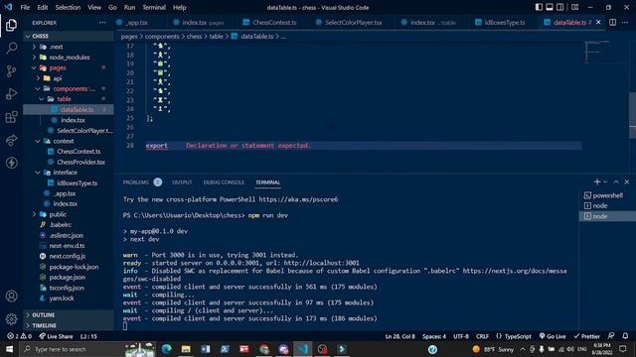Screen dimensions: 636x357
Task: Close the terminal panel
Action: [627, 182]
